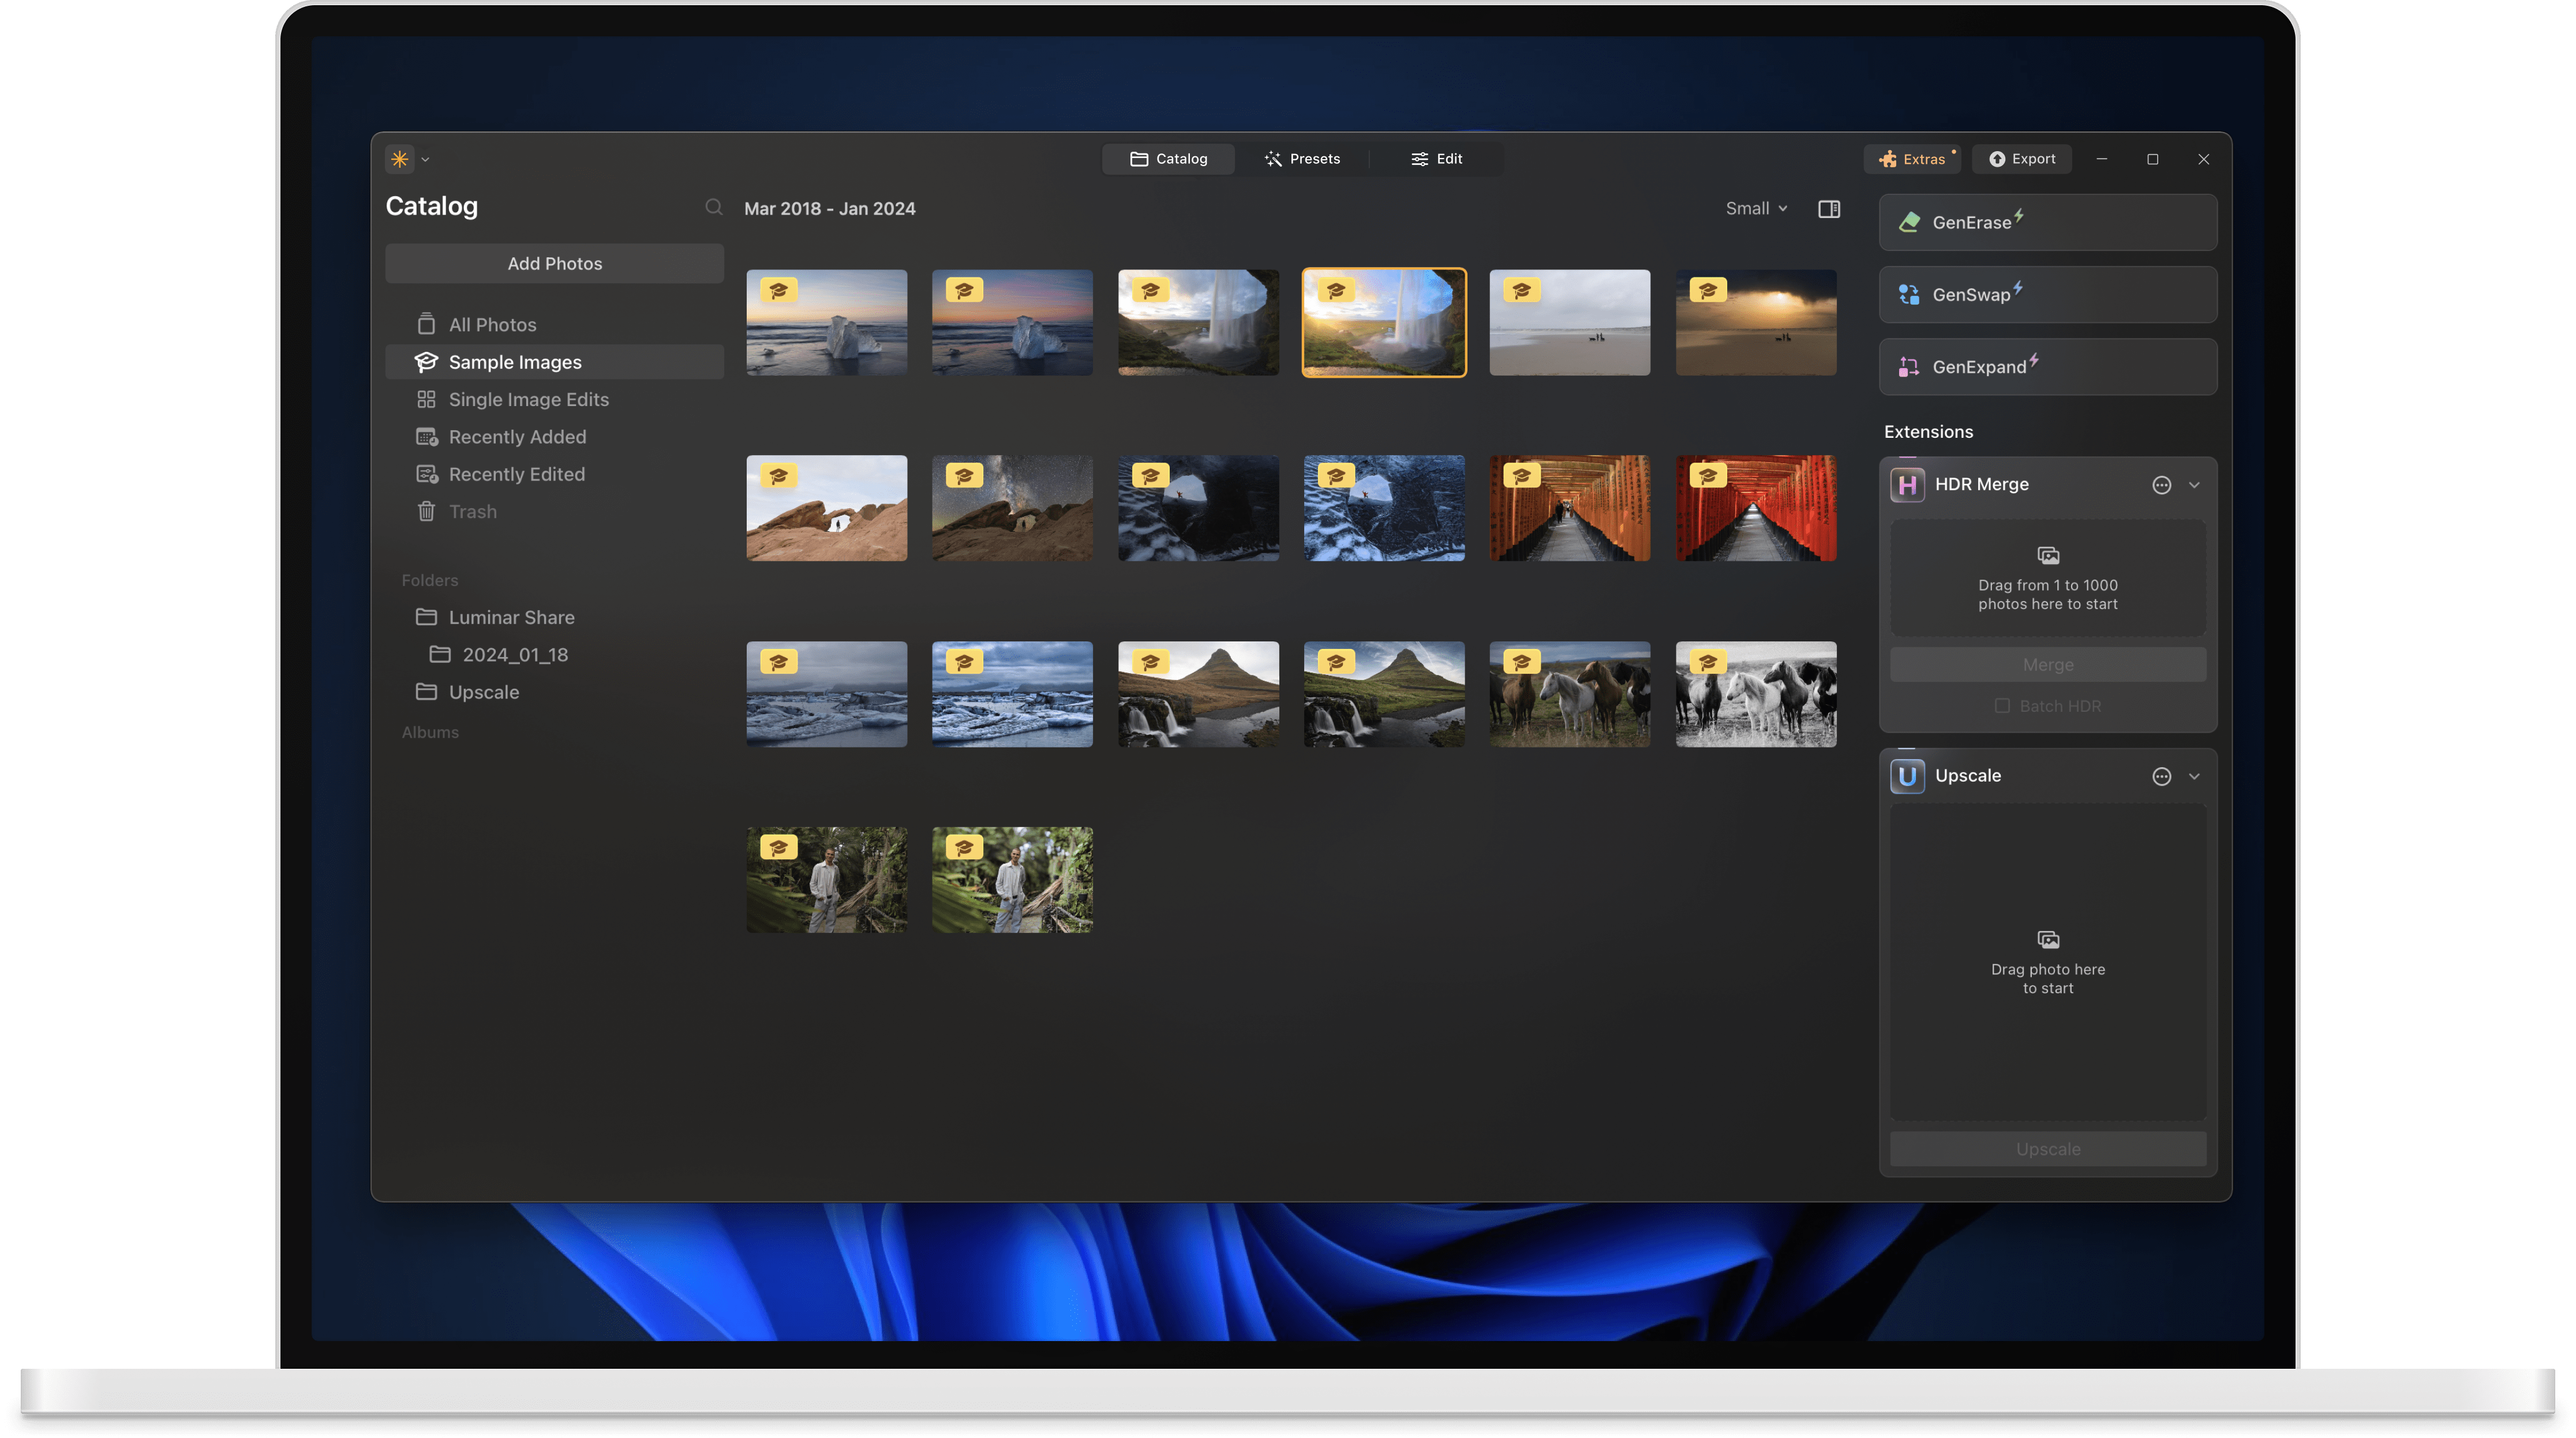The height and width of the screenshot is (1438, 2576).
Task: Select Sample Images in the sidebar
Action: [515, 362]
